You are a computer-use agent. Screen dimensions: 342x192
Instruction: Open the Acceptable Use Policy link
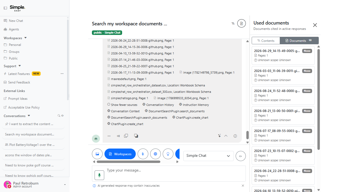[22, 107]
